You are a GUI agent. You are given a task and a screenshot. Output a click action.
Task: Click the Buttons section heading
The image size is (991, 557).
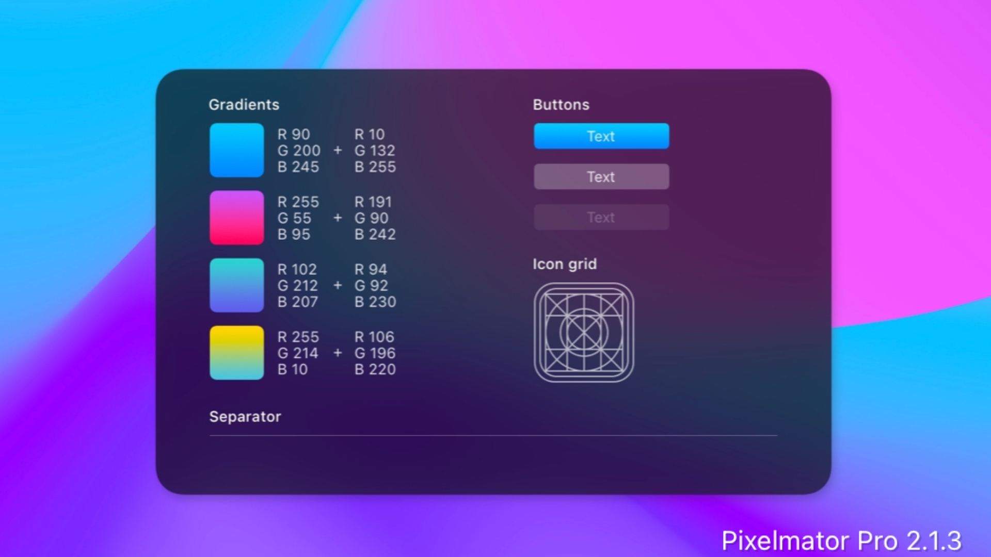561,105
